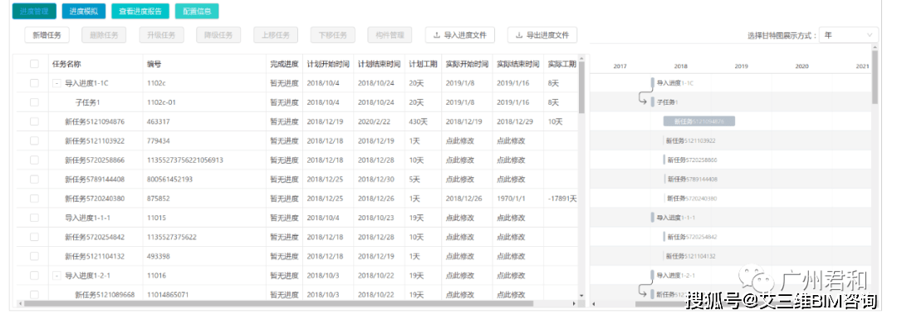
Task: Open the Gantt display mode dropdown showing 年
Action: click(848, 35)
